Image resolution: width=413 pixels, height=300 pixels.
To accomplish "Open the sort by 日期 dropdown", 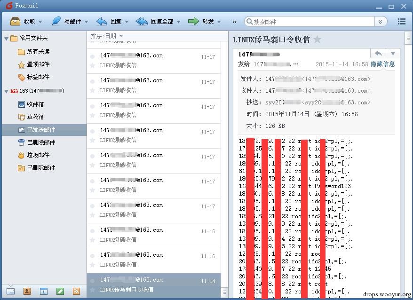I will click(107, 36).
